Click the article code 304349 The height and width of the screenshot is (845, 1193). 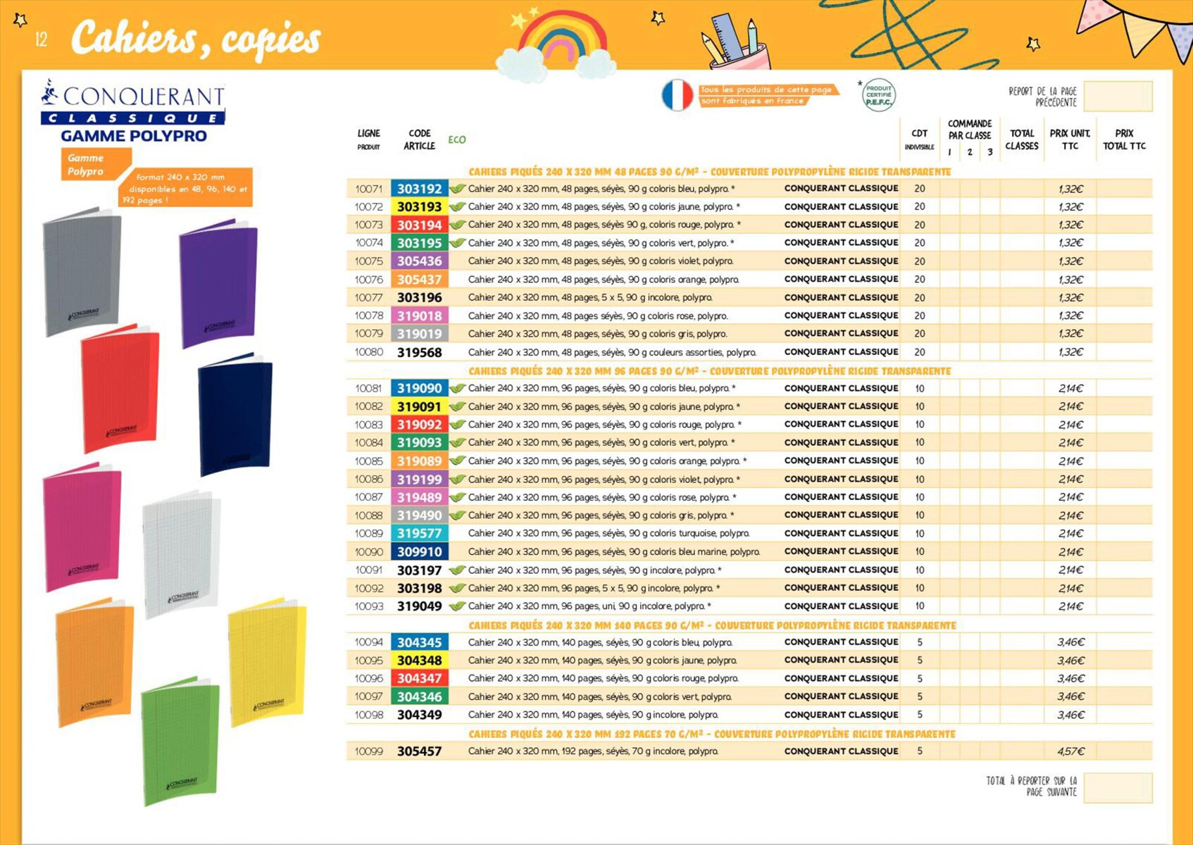point(420,715)
